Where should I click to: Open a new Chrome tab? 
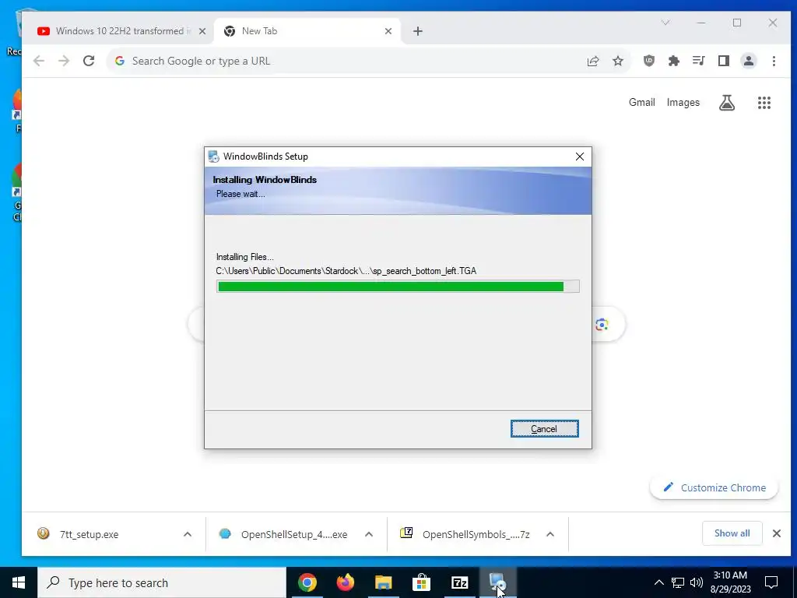click(418, 31)
